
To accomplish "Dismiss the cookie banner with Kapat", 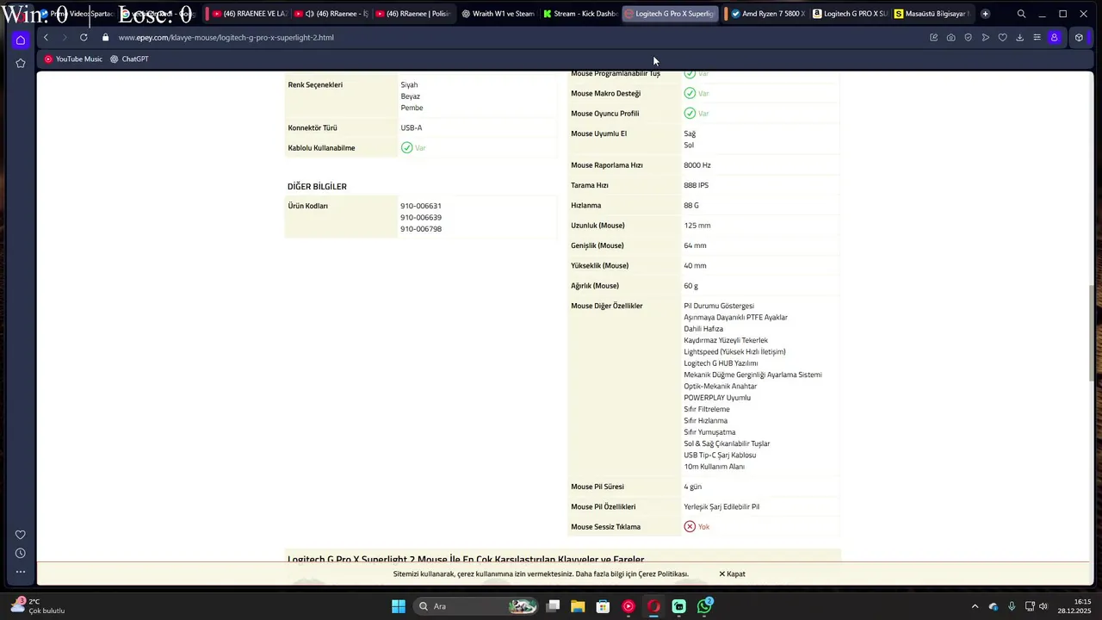I will point(733,574).
